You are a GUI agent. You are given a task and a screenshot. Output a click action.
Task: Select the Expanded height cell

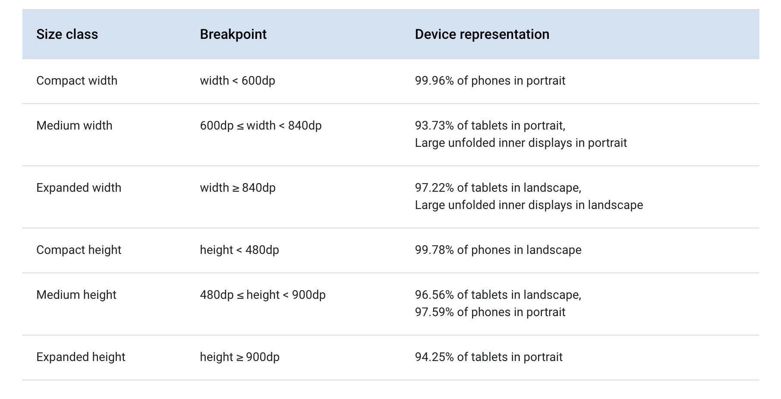click(81, 357)
